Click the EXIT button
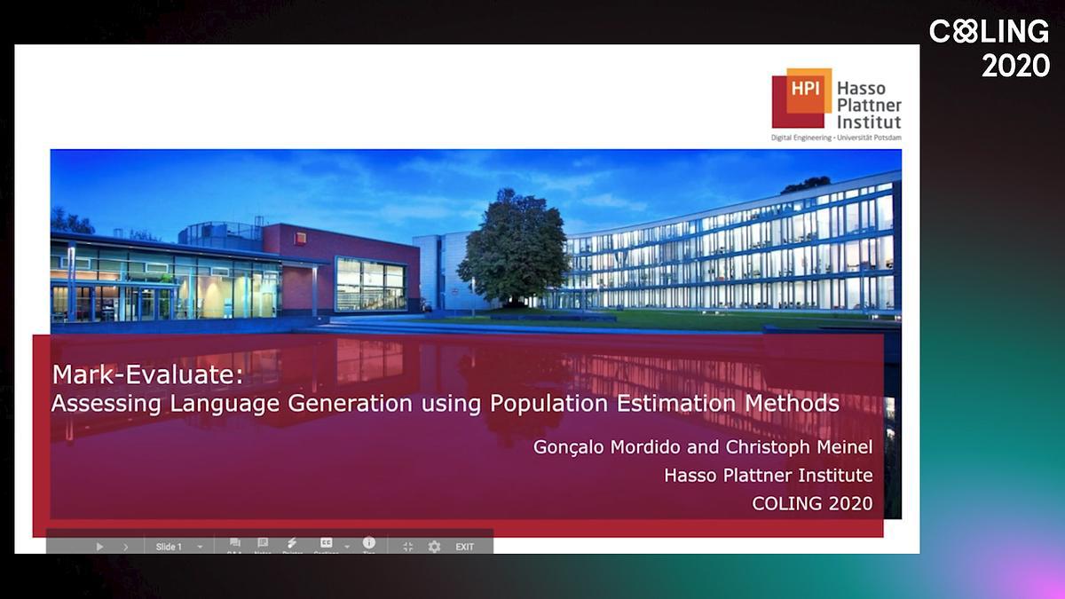The image size is (1065, 599). [x=465, y=547]
